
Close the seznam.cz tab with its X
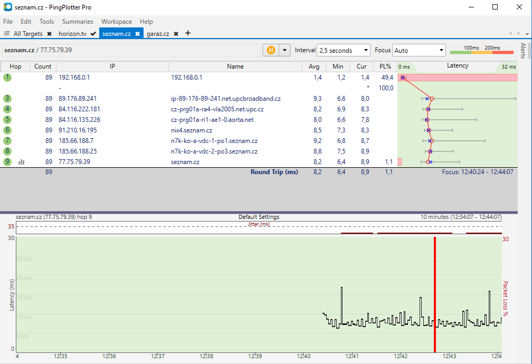[137, 34]
